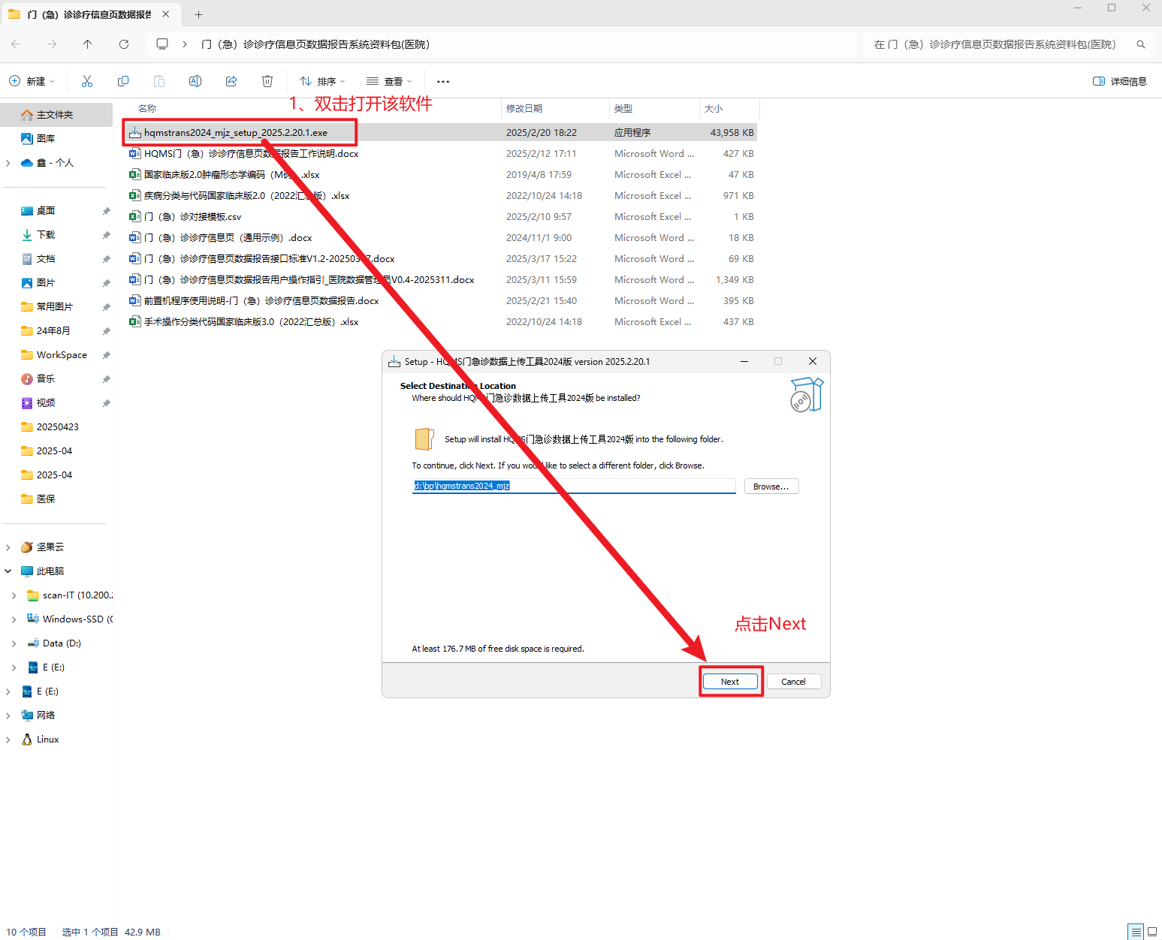This screenshot has height=940, width=1162.
Task: Click the Copy icon in toolbar
Action: (123, 81)
